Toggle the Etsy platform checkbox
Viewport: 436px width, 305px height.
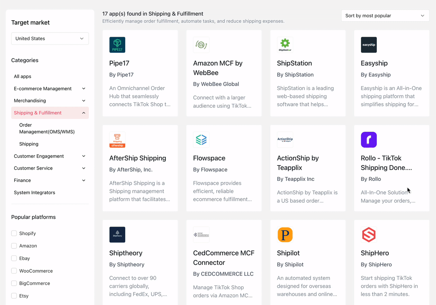pyautogui.click(x=14, y=296)
